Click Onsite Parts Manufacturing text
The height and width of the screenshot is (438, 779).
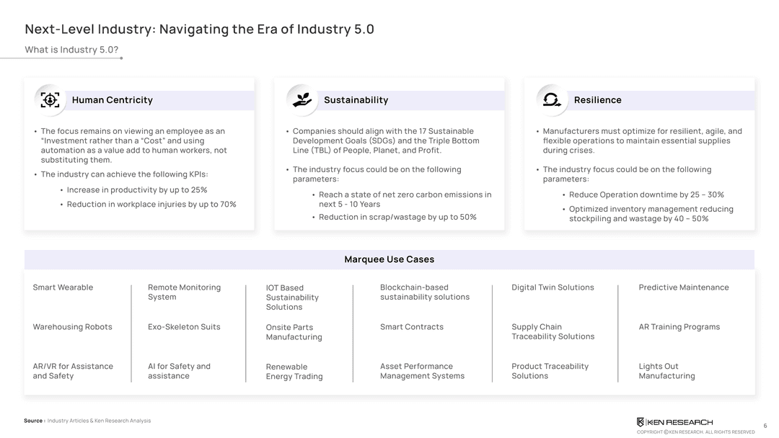tap(294, 332)
